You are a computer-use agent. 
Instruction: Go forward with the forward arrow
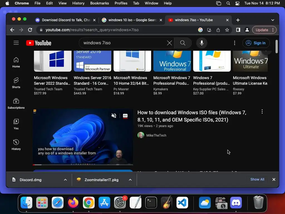click(x=21, y=30)
